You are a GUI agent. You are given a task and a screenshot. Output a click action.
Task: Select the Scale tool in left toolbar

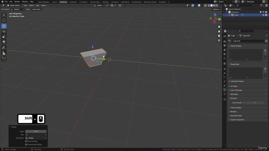click(4, 36)
